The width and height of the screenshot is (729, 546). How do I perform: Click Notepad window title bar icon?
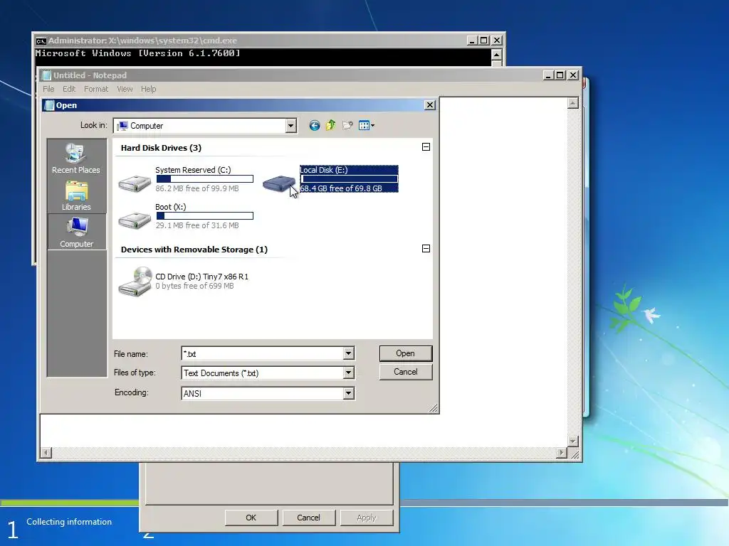46,75
